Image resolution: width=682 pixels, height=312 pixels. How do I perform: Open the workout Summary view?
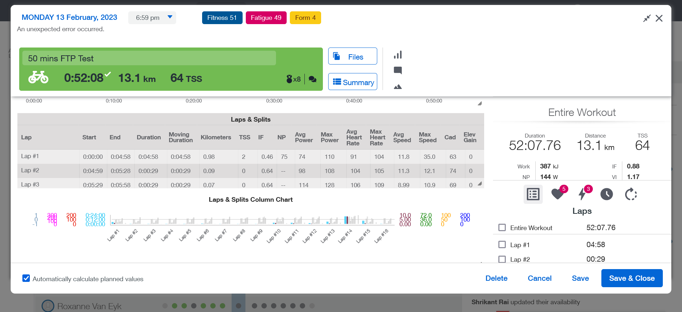[352, 82]
